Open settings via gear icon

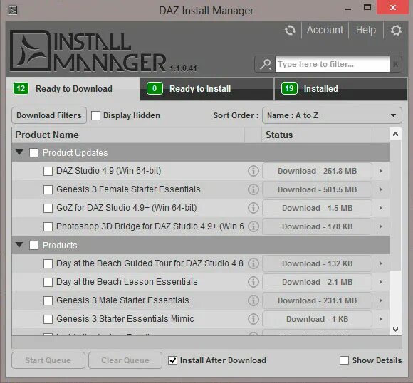point(396,31)
